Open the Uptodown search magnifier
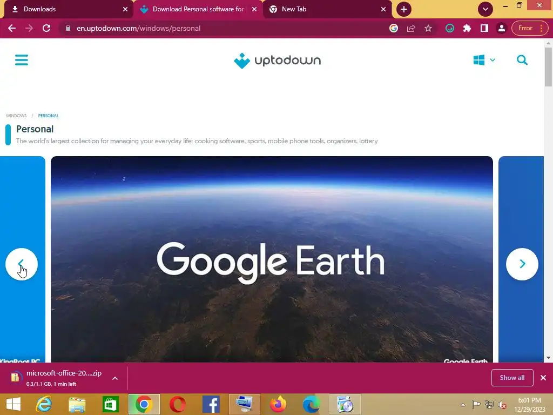Viewport: 553px width, 415px height. (x=522, y=60)
